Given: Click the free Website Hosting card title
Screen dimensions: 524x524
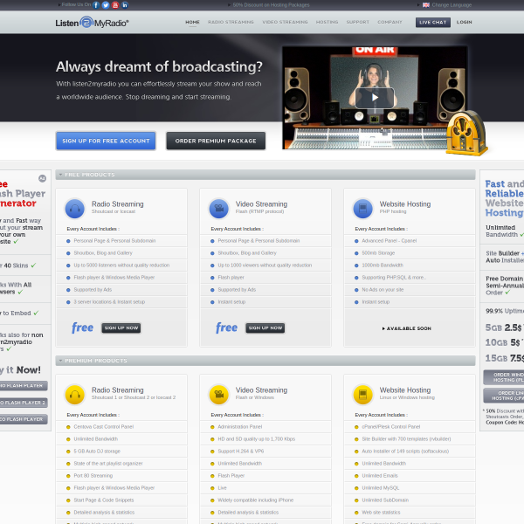Looking at the screenshot, I should [x=405, y=203].
